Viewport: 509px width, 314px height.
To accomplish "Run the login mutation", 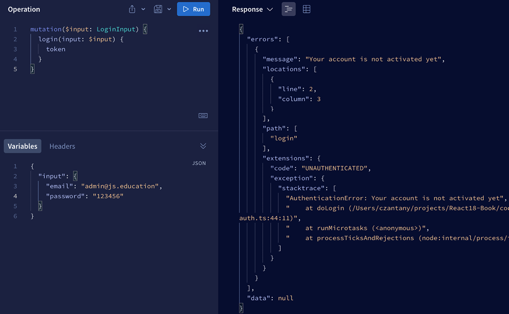I will pyautogui.click(x=193, y=9).
